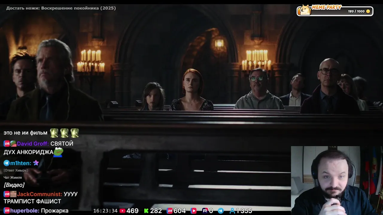Click the YouTube viewer count 469
The width and height of the screenshot is (383, 215).
tap(133, 211)
